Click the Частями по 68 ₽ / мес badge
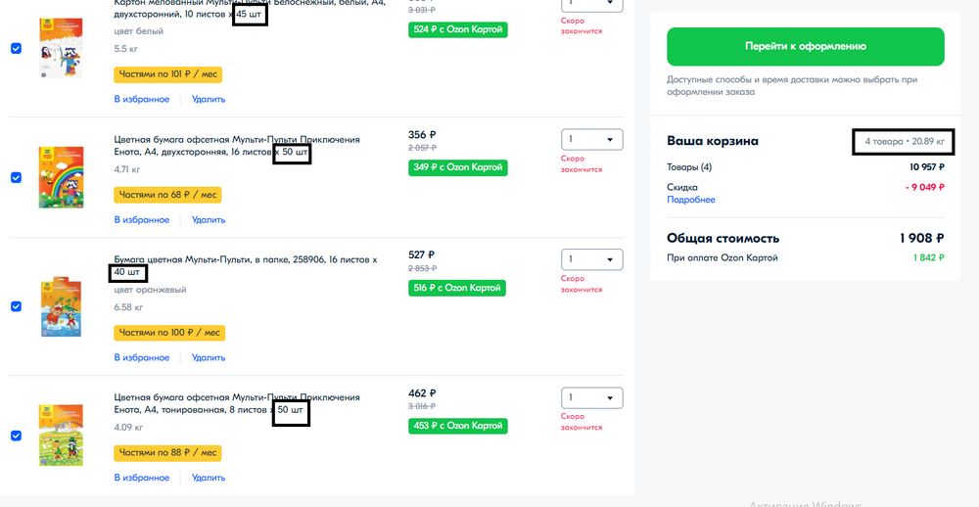Viewport: 979px width, 507px height. [x=167, y=196]
